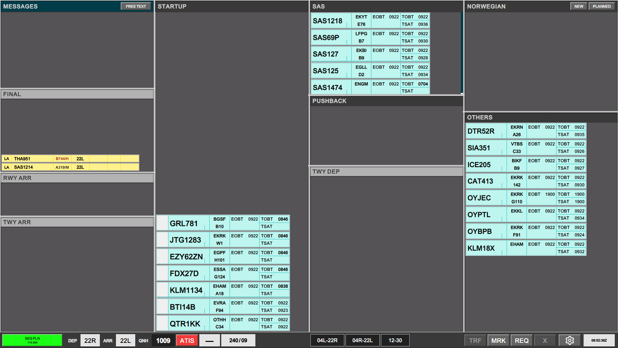
Task: Click the red ATIS button
Action: pos(187,340)
